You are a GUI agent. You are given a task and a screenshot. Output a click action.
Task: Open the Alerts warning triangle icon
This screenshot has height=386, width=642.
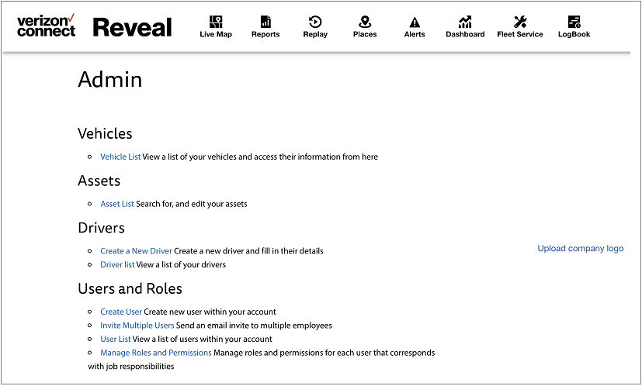coord(415,22)
